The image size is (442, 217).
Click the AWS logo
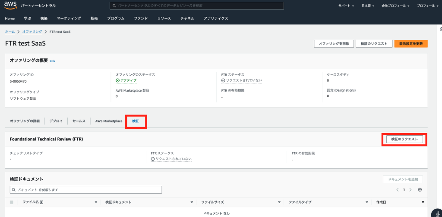coord(10,5)
